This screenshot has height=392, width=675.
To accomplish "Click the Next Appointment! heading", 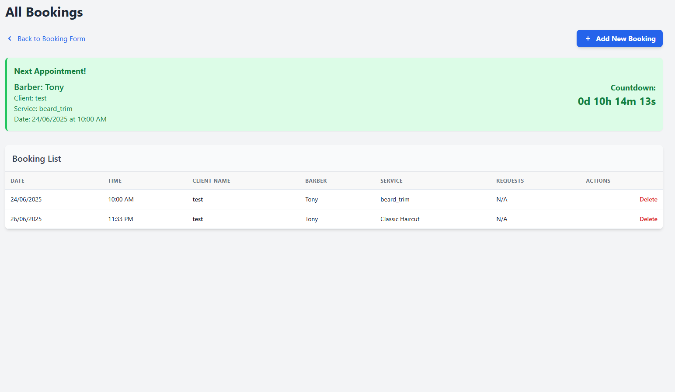I will point(50,71).
